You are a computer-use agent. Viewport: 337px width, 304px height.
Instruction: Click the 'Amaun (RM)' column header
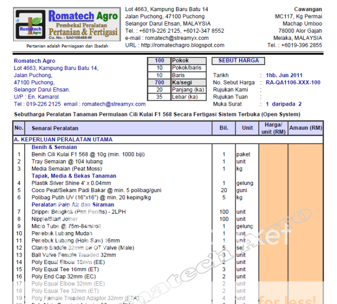[x=306, y=128]
